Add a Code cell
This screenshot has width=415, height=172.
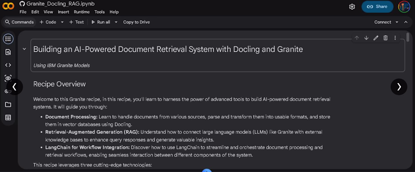tap(48, 22)
